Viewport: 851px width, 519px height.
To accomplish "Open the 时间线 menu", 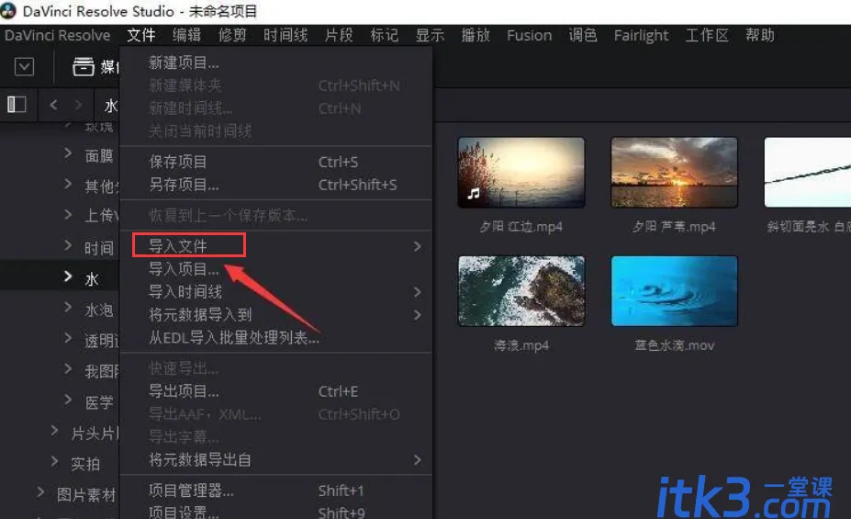I will [x=286, y=35].
